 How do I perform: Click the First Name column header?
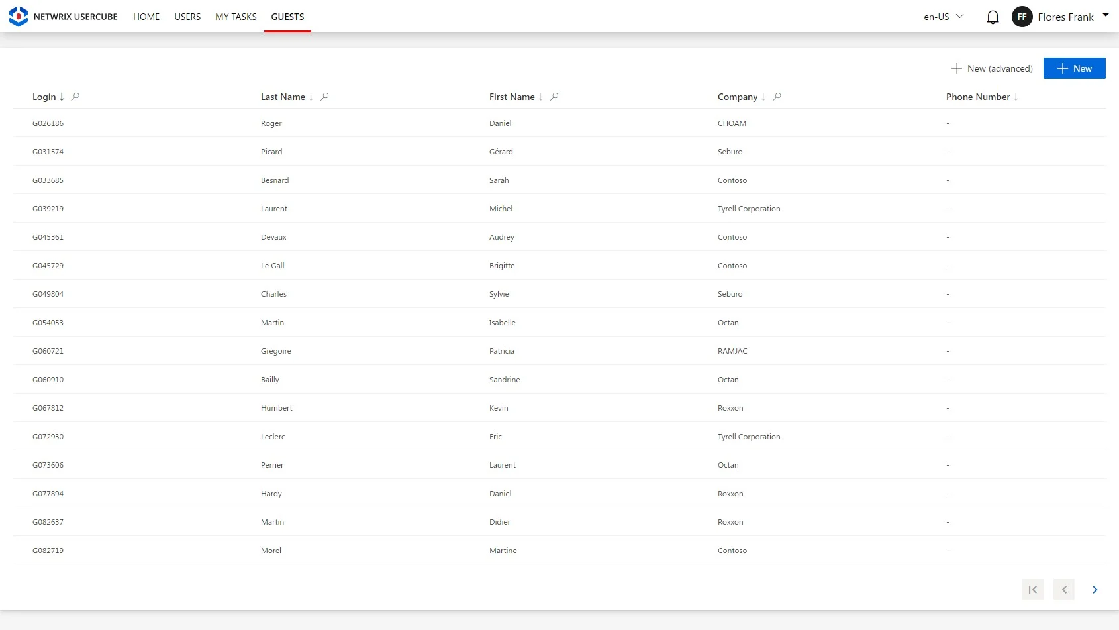512,97
